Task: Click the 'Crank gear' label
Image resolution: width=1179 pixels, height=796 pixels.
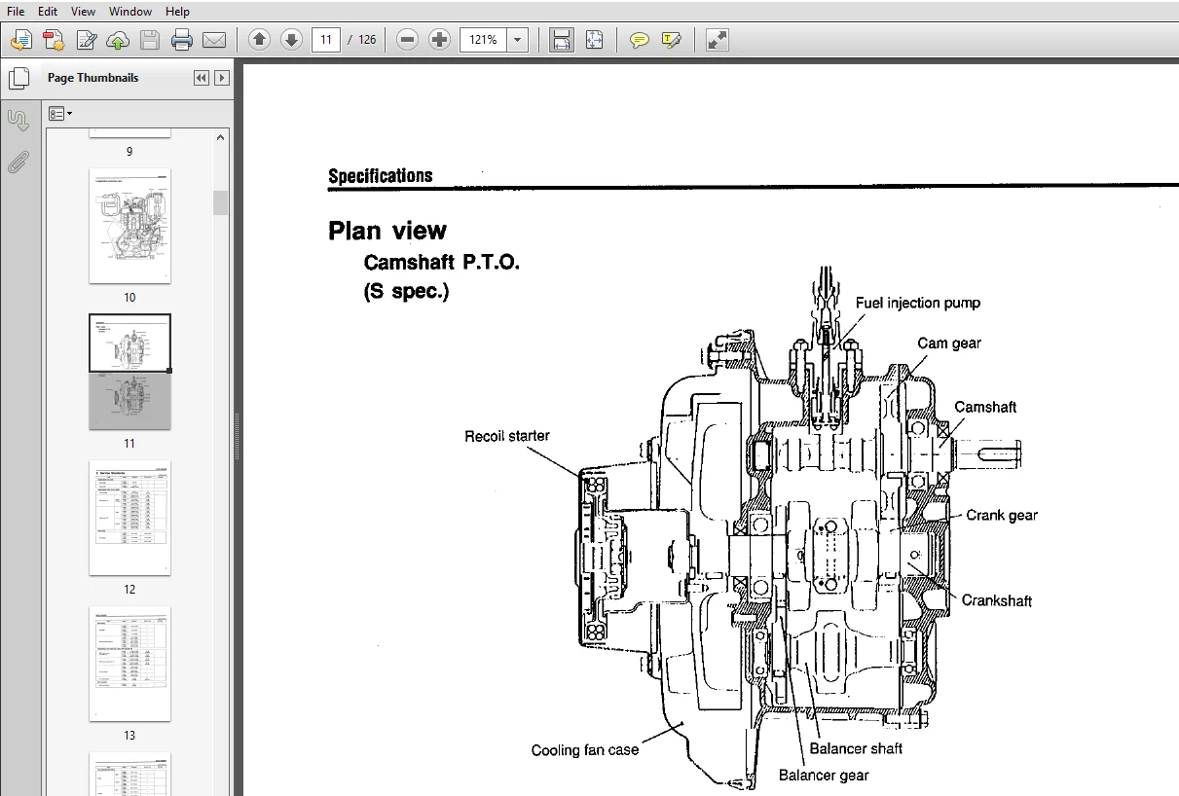Action: [x=1002, y=516]
